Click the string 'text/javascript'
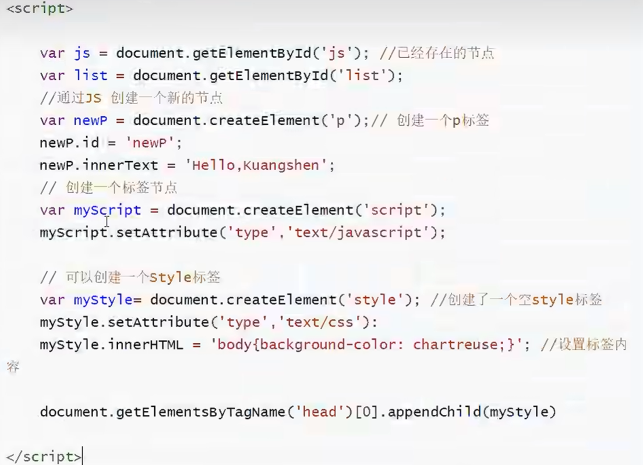643x465 pixels. (358, 232)
